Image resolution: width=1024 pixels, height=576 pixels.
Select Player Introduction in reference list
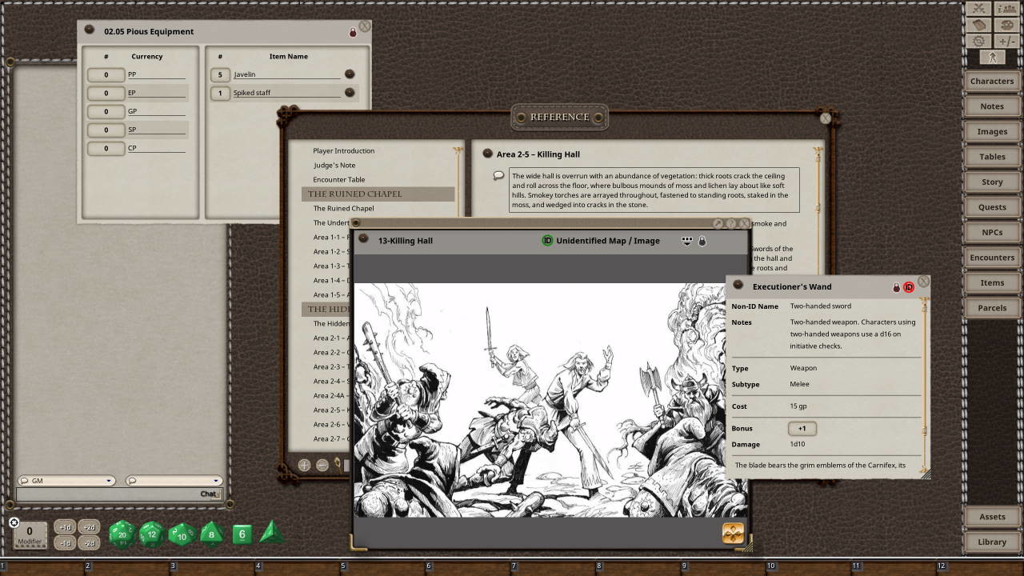point(343,150)
